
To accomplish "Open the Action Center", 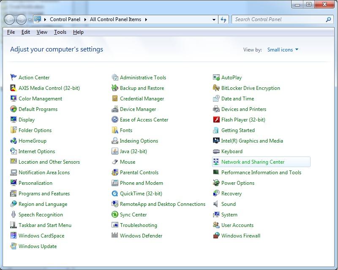I will (33, 77).
